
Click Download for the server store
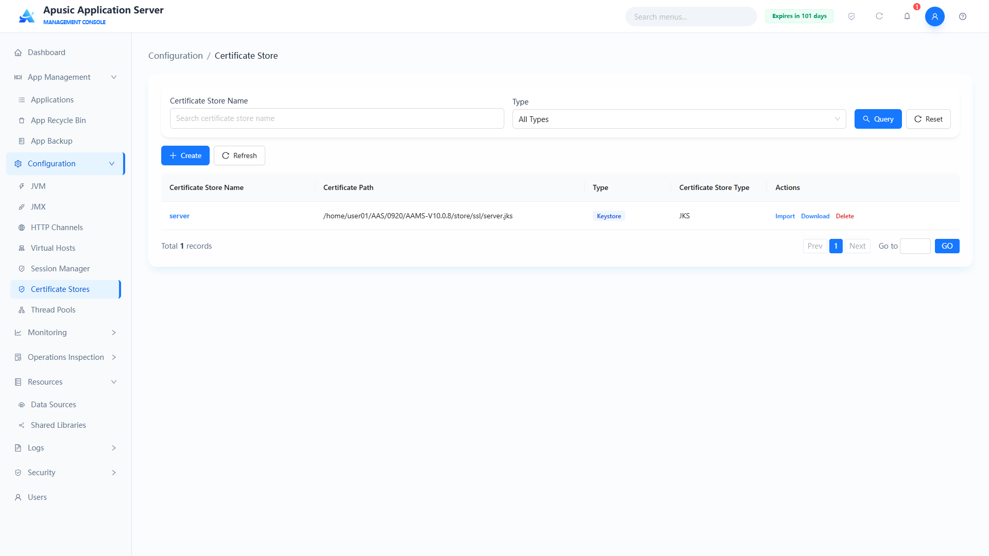point(815,216)
